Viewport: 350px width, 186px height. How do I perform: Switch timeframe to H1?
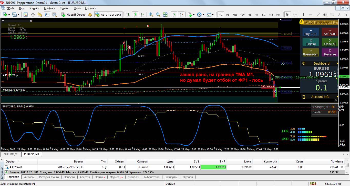tap(249, 15)
